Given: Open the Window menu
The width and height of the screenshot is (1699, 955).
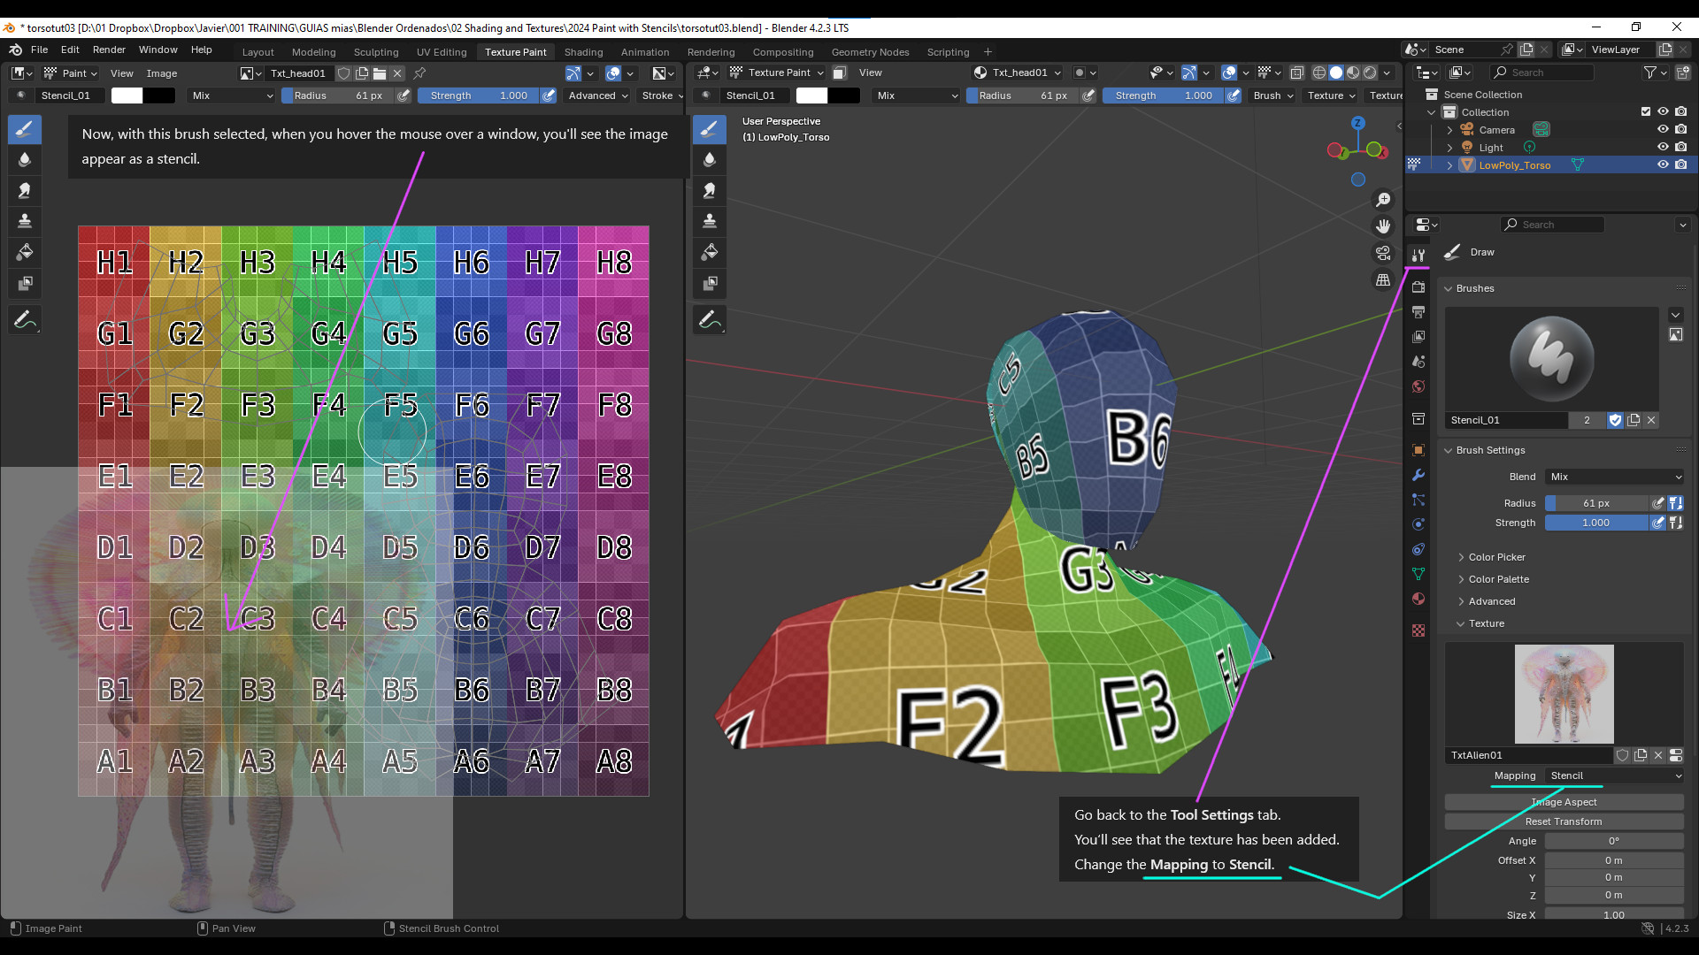Looking at the screenshot, I should [158, 50].
